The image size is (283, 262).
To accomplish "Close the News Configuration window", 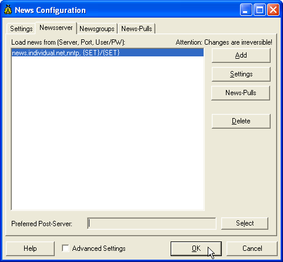I will (x=273, y=10).
